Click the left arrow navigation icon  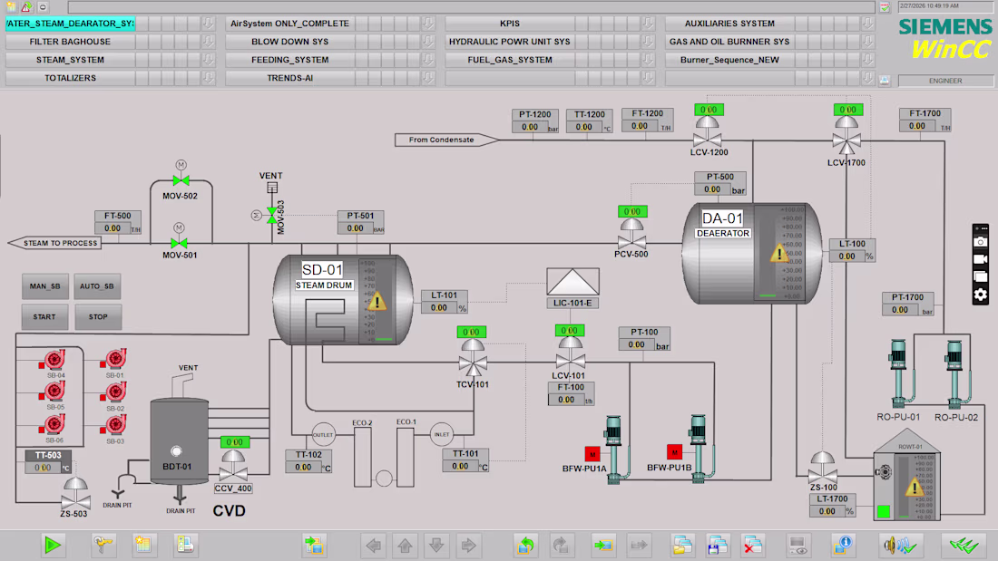[x=374, y=545]
